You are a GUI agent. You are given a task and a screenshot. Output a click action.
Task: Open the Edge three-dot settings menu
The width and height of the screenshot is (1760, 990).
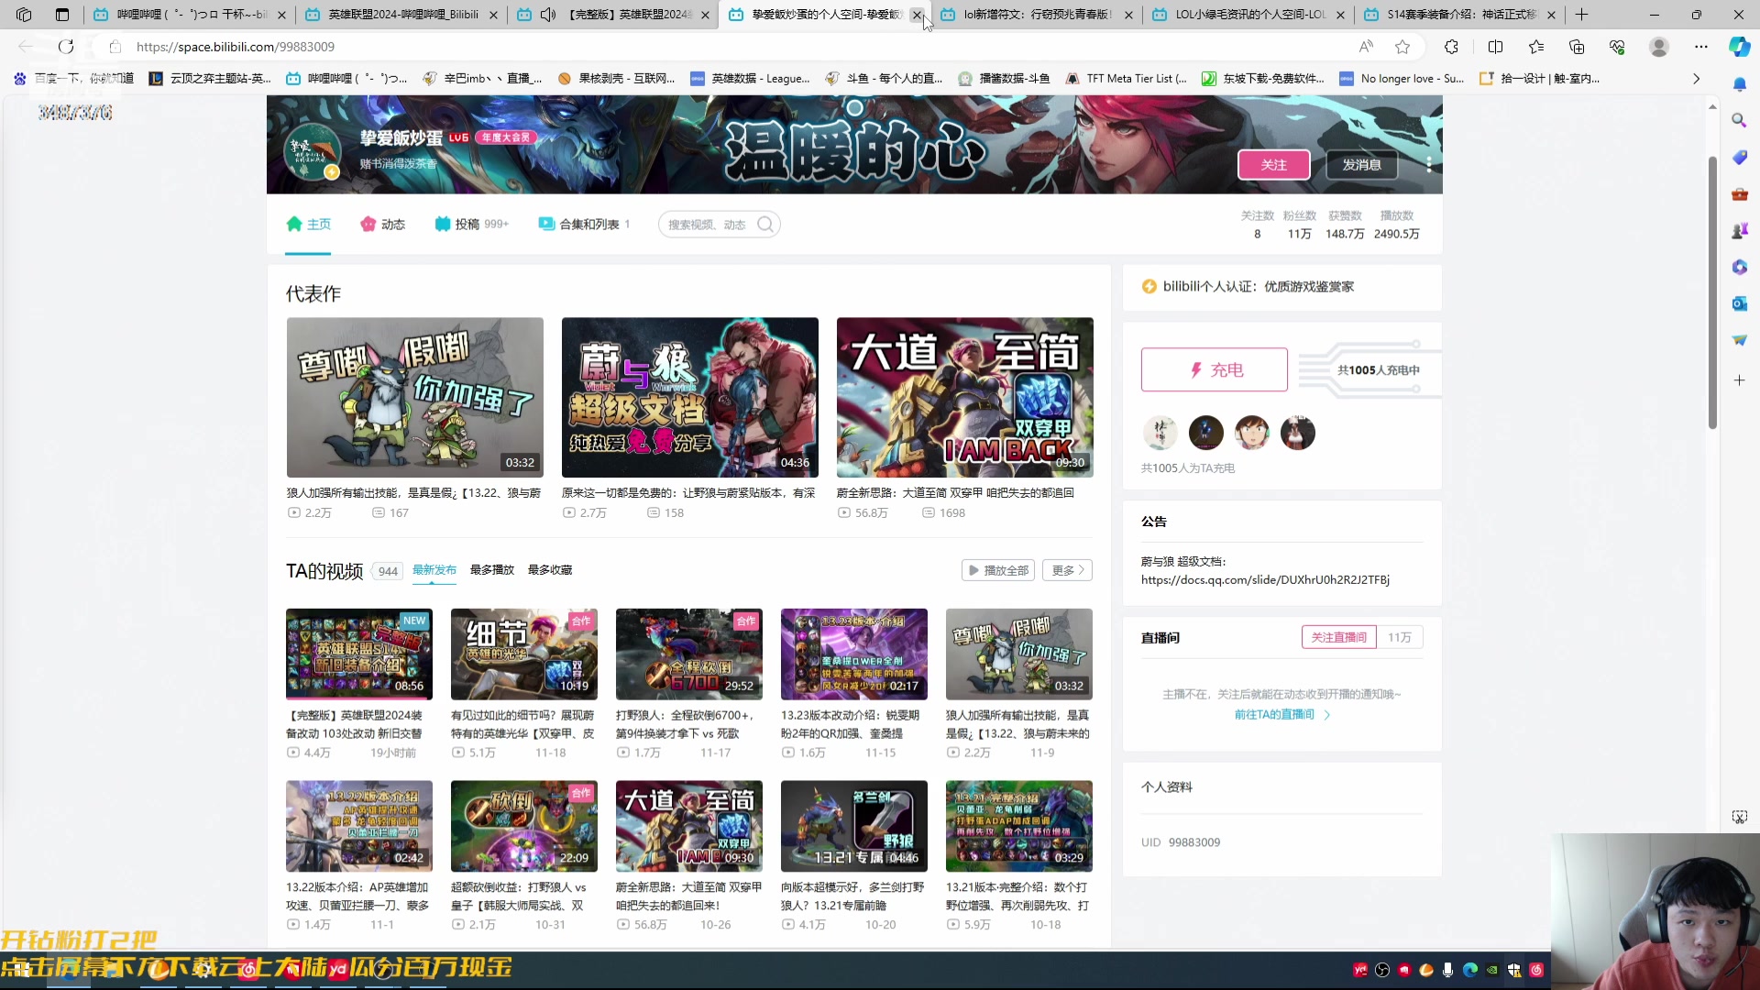[1701, 46]
